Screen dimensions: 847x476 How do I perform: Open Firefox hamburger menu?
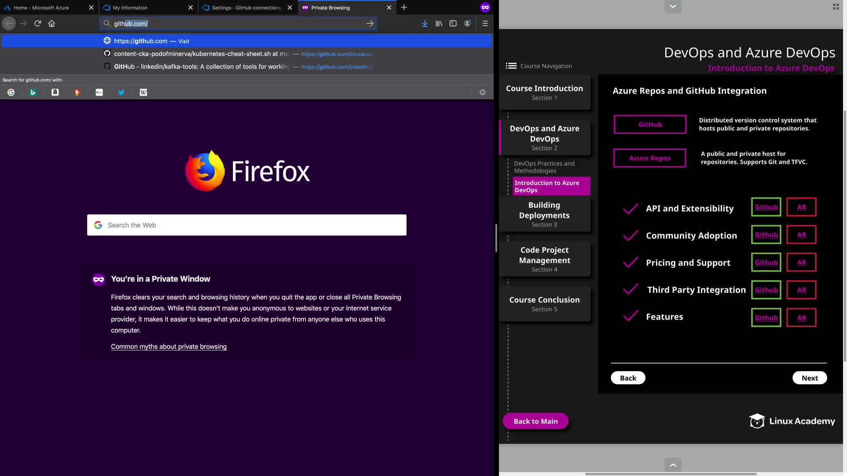(x=485, y=23)
